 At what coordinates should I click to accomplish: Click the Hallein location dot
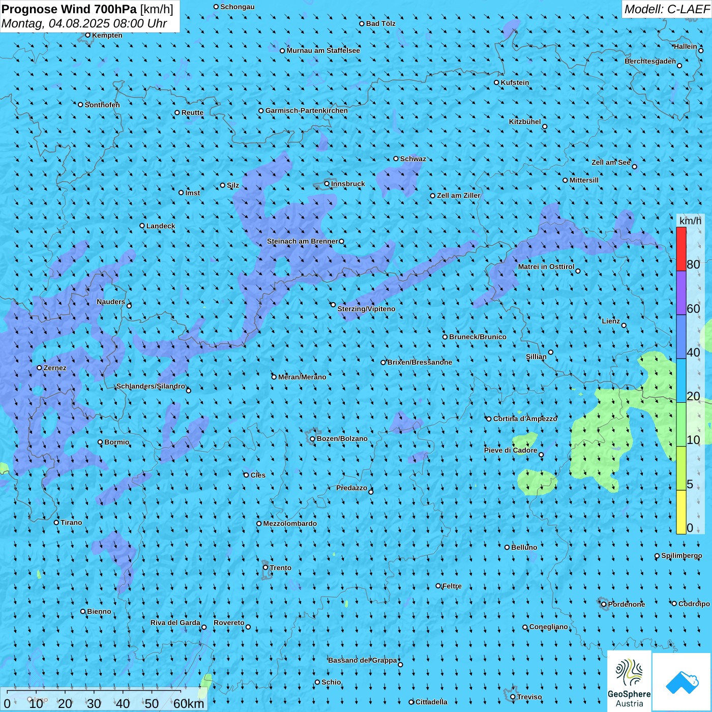pyautogui.click(x=701, y=50)
